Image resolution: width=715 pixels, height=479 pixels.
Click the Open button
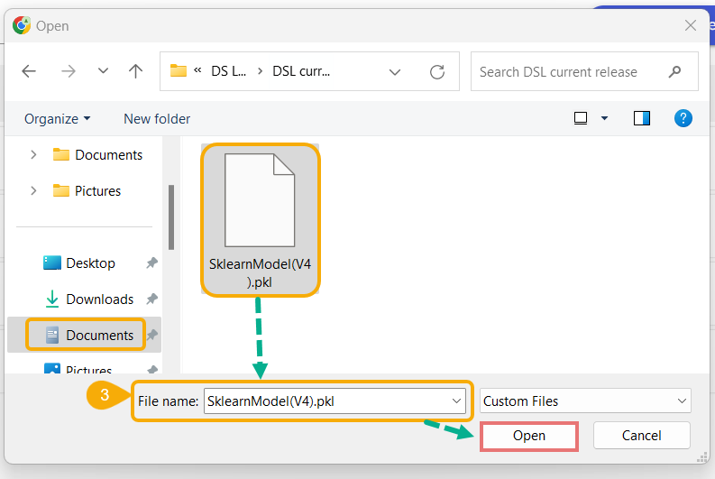coord(529,436)
